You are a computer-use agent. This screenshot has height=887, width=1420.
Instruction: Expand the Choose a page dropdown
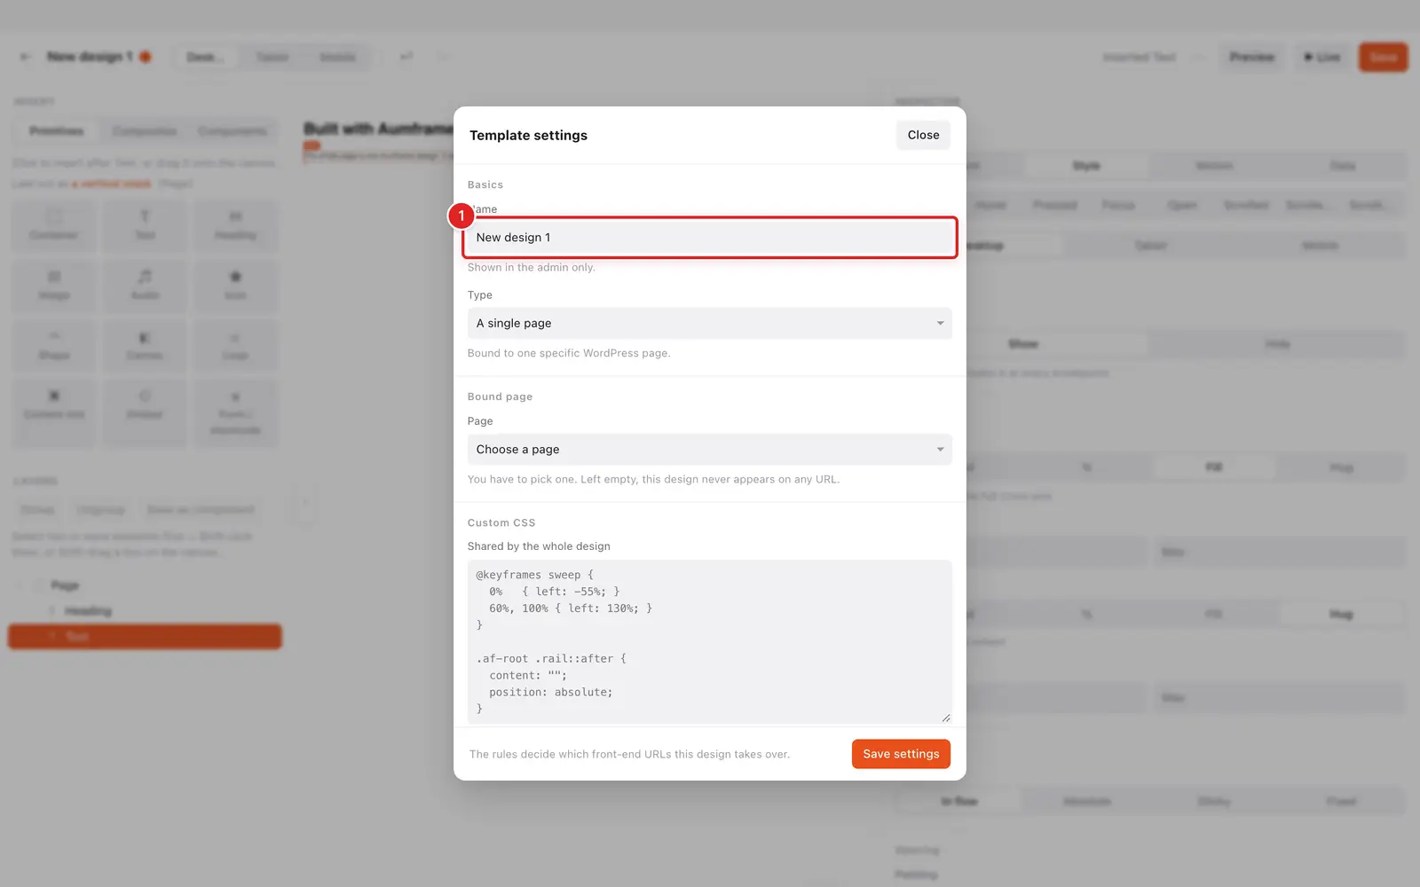point(710,449)
